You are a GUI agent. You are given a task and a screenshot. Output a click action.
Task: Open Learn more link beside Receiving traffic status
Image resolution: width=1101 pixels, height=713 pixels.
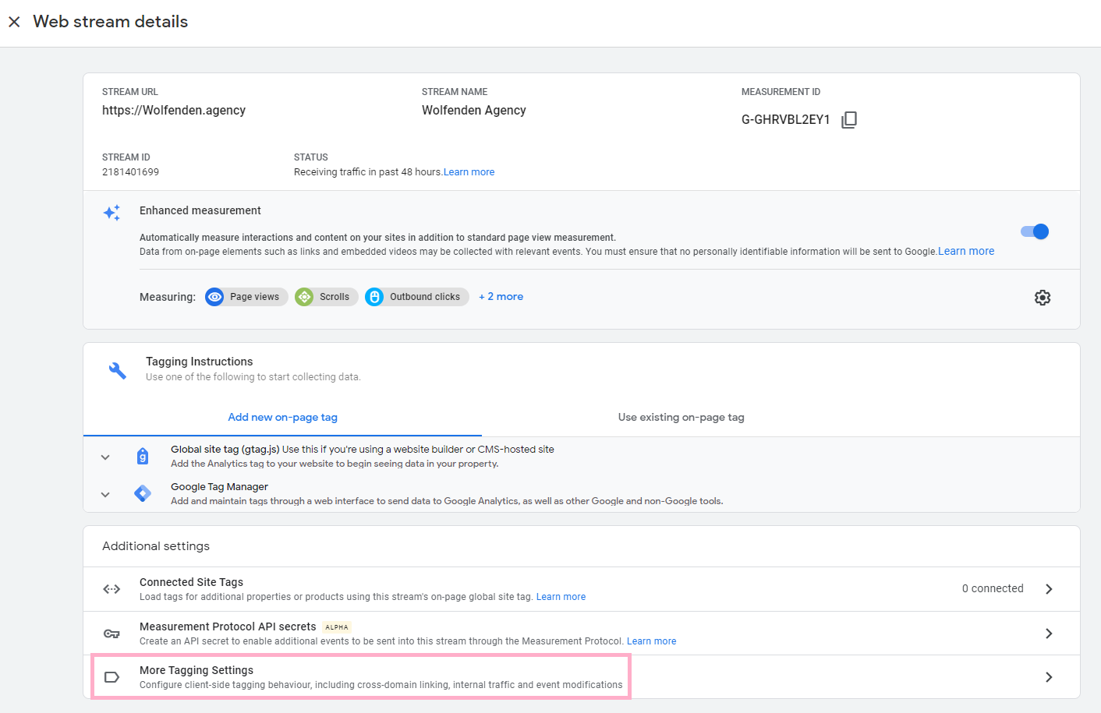pos(469,172)
